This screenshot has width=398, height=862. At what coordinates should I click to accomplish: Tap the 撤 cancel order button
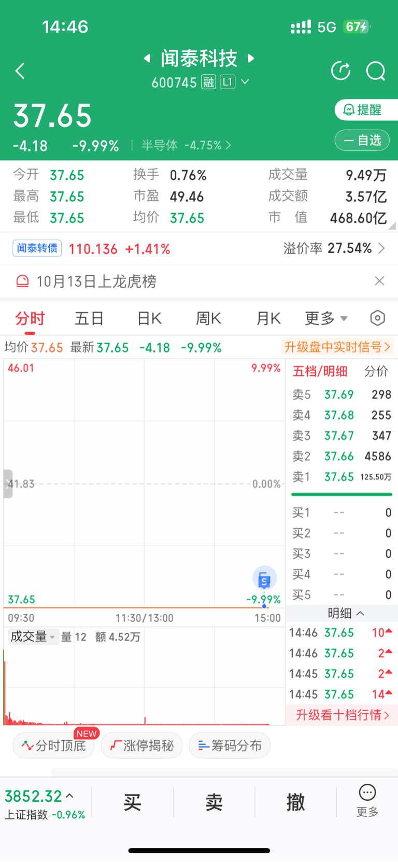click(x=295, y=802)
